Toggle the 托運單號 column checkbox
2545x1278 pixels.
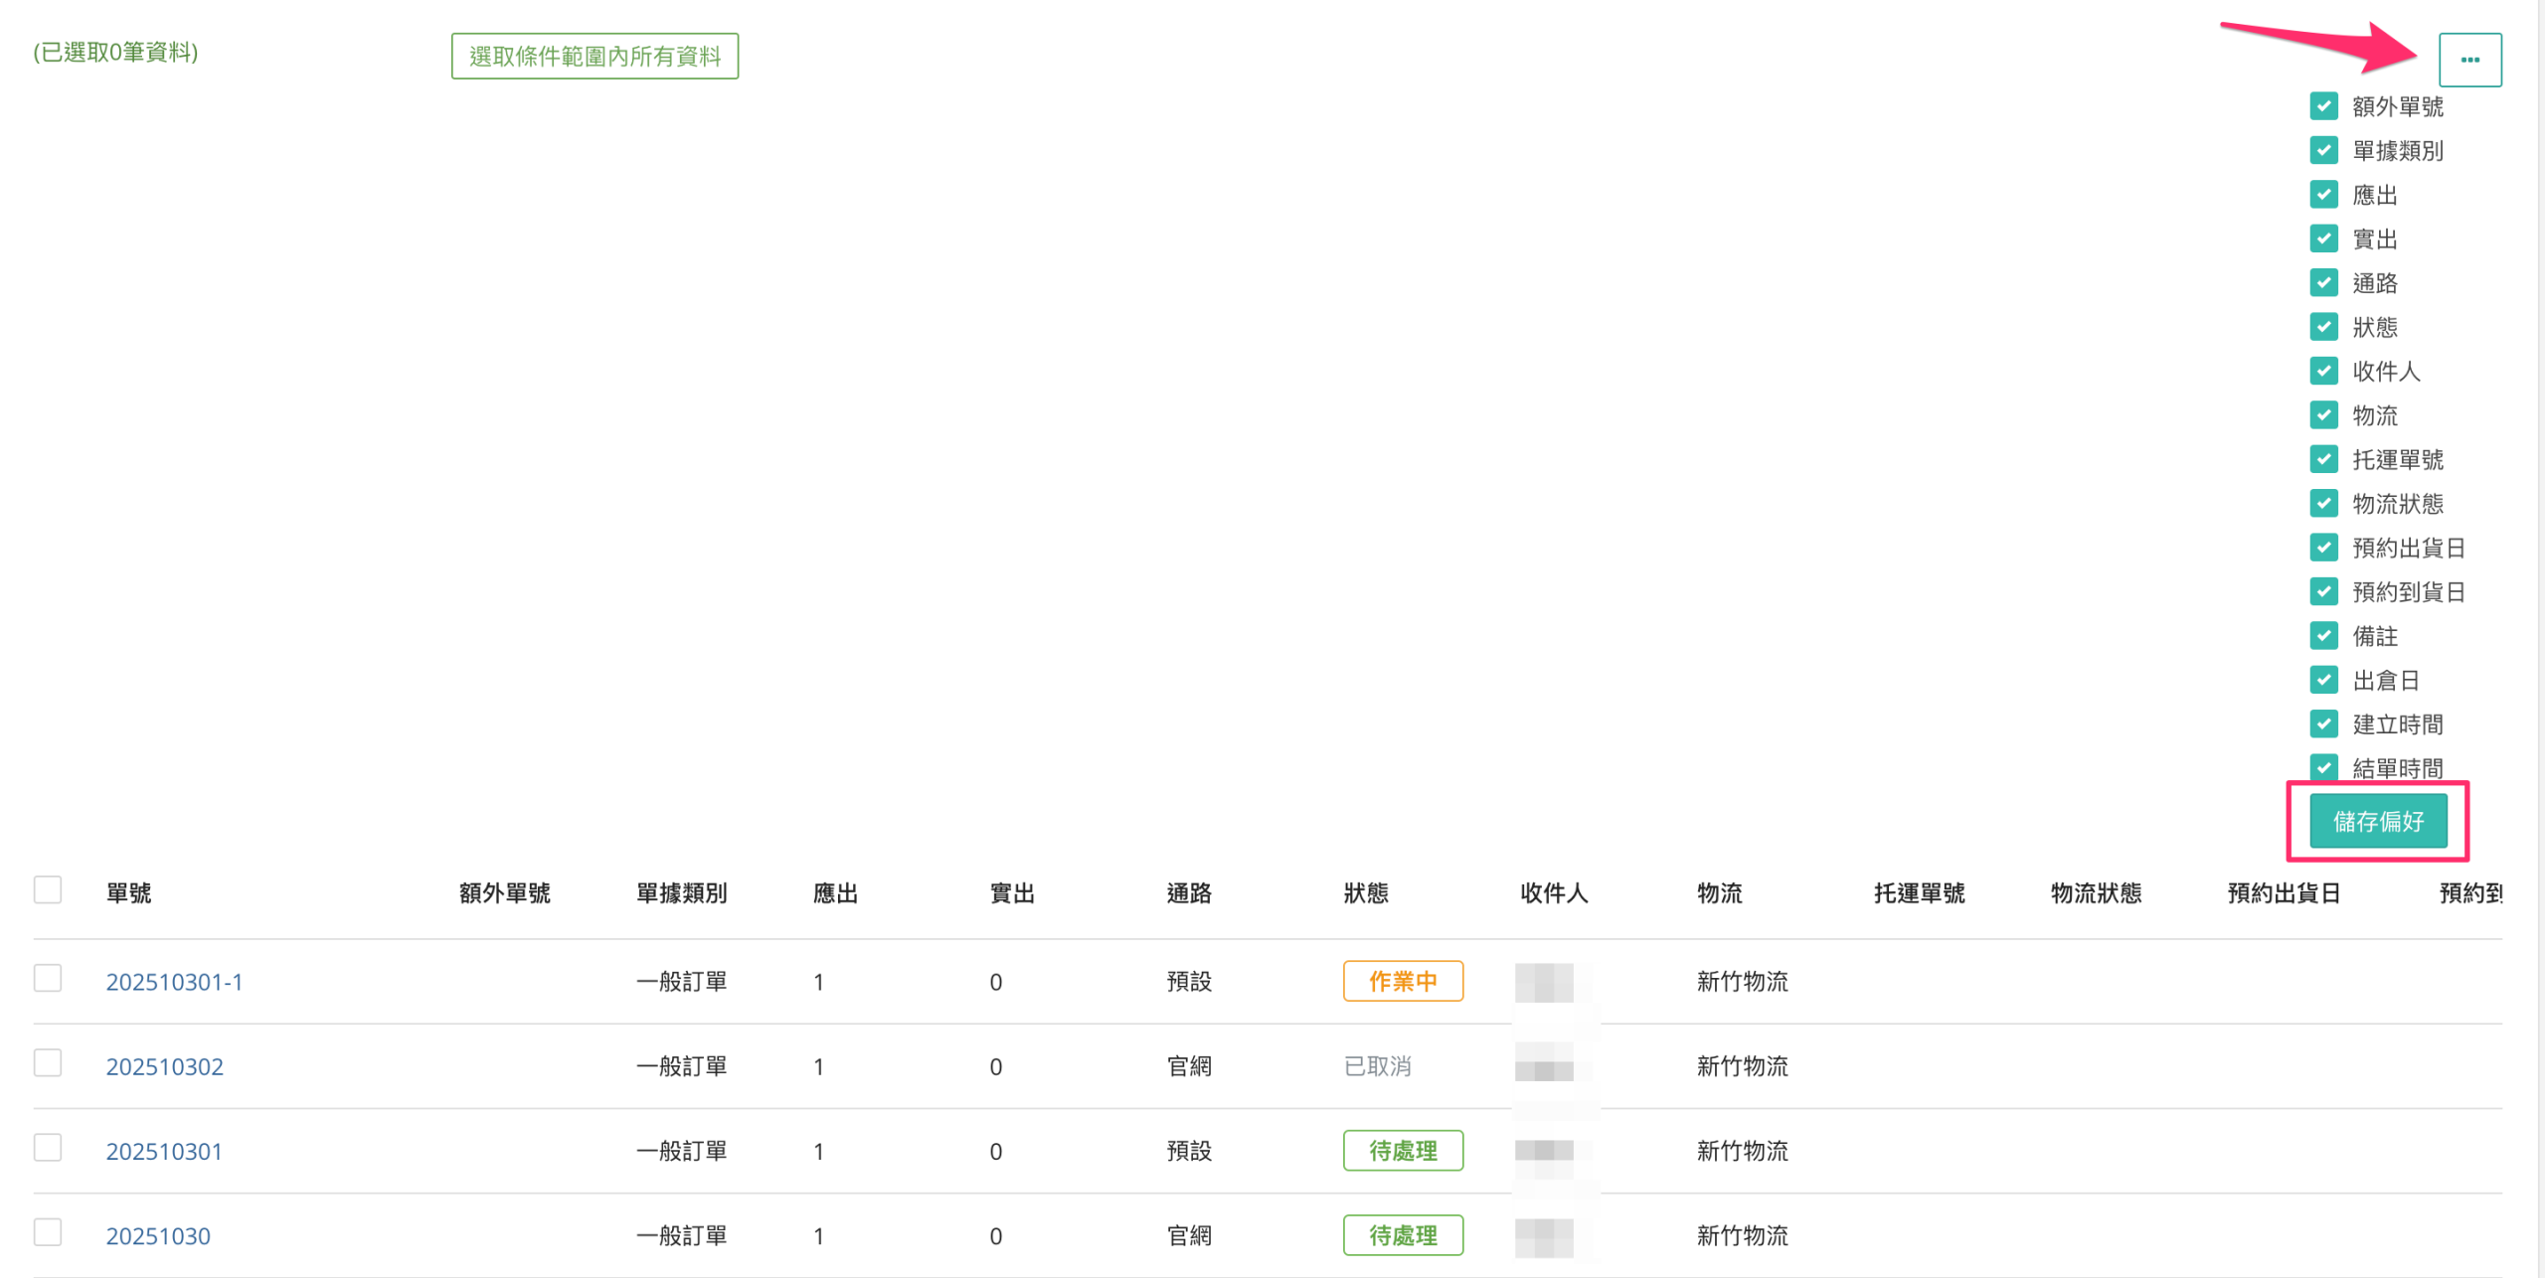tap(2323, 459)
